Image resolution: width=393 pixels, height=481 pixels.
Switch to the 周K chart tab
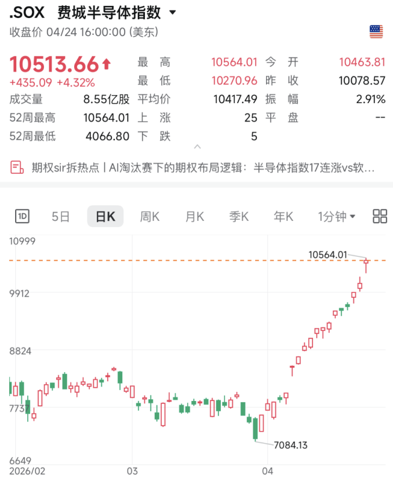[x=150, y=217]
